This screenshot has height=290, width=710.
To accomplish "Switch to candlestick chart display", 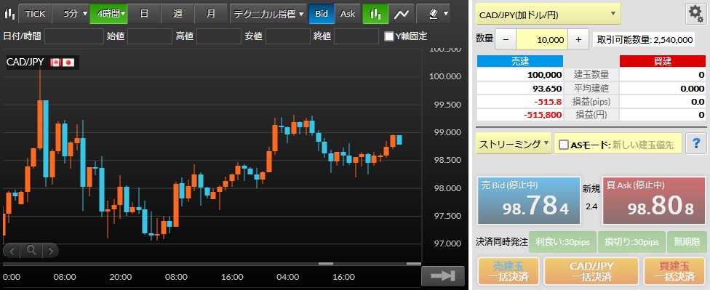I will [375, 14].
